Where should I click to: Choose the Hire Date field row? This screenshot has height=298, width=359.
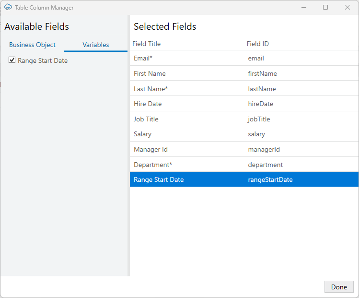pyautogui.click(x=244, y=104)
